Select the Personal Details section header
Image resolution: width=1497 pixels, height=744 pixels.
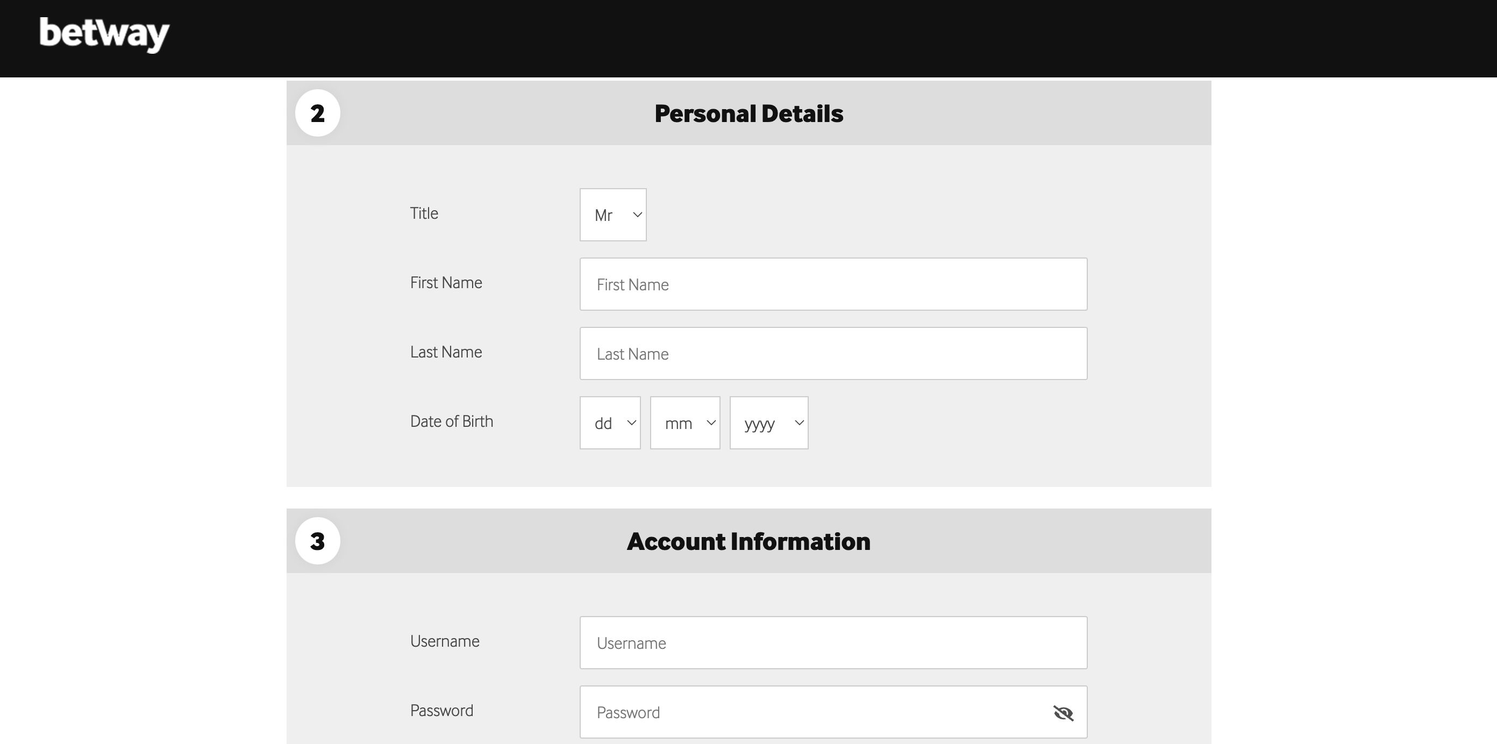pyautogui.click(x=749, y=113)
